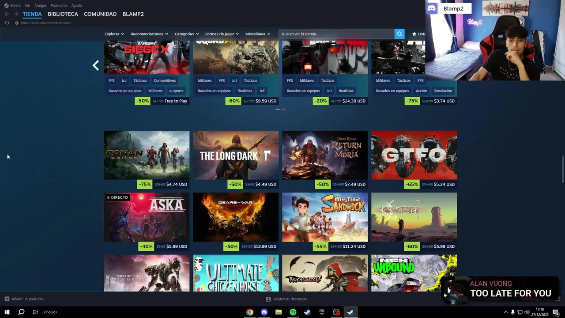The width and height of the screenshot is (565, 318).
Task: Click the store URL address text
Action: (45, 23)
